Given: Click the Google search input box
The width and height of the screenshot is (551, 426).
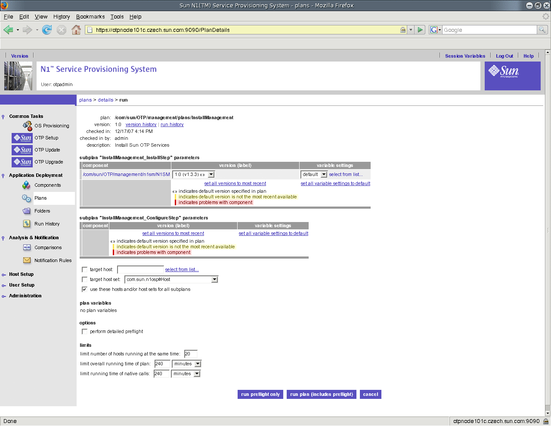Looking at the screenshot, I should pyautogui.click(x=489, y=30).
